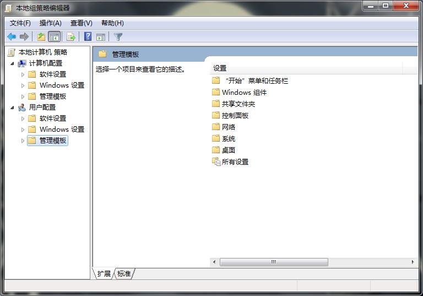
Task: Expand Windows 设置 under 用户配置
Action: pos(23,130)
